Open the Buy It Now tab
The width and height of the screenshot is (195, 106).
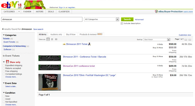click(71, 34)
